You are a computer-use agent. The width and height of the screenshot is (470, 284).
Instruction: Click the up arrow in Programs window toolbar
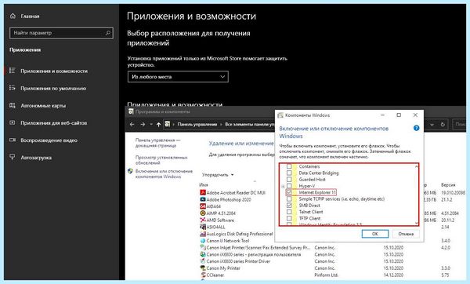[158, 124]
